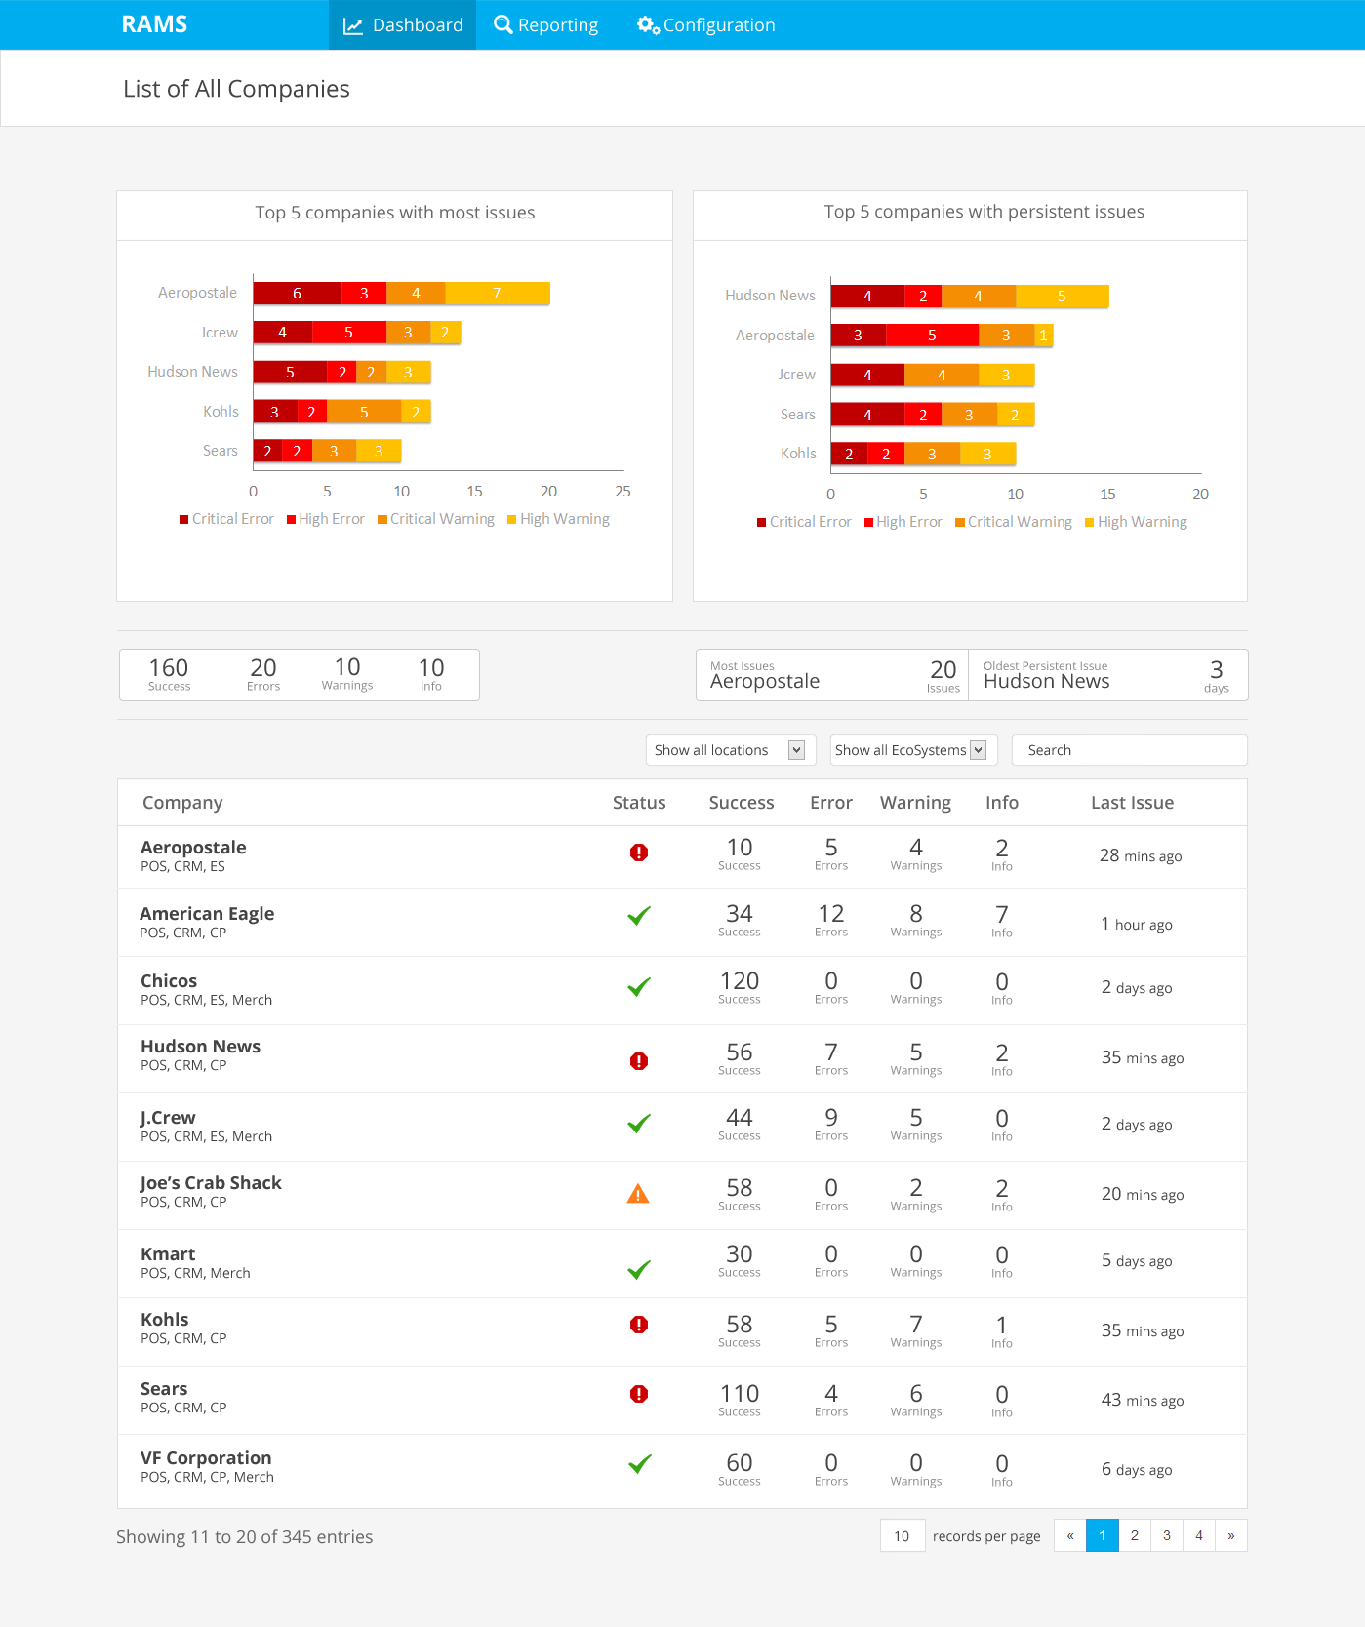Viewport: 1365px width, 1627px height.
Task: Click the Sears company name
Action: (x=164, y=1388)
